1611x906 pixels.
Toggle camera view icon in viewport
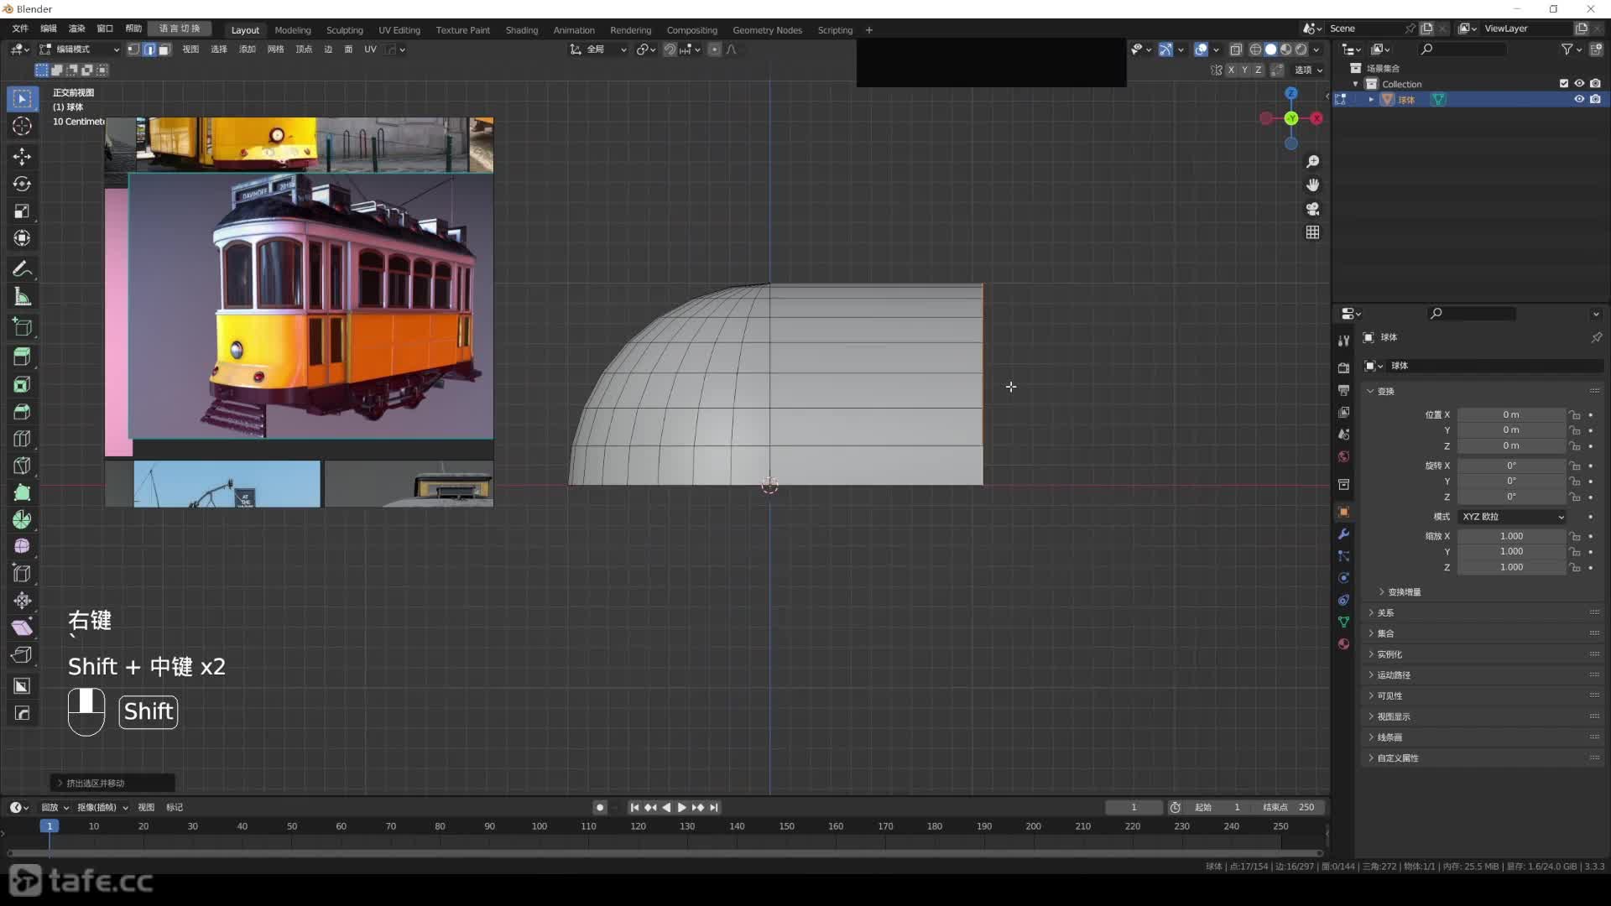coord(1313,208)
